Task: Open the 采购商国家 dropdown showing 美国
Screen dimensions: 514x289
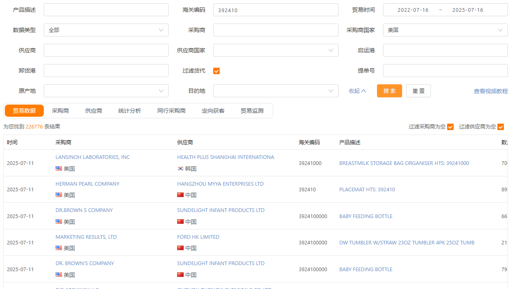Action: 445,30
